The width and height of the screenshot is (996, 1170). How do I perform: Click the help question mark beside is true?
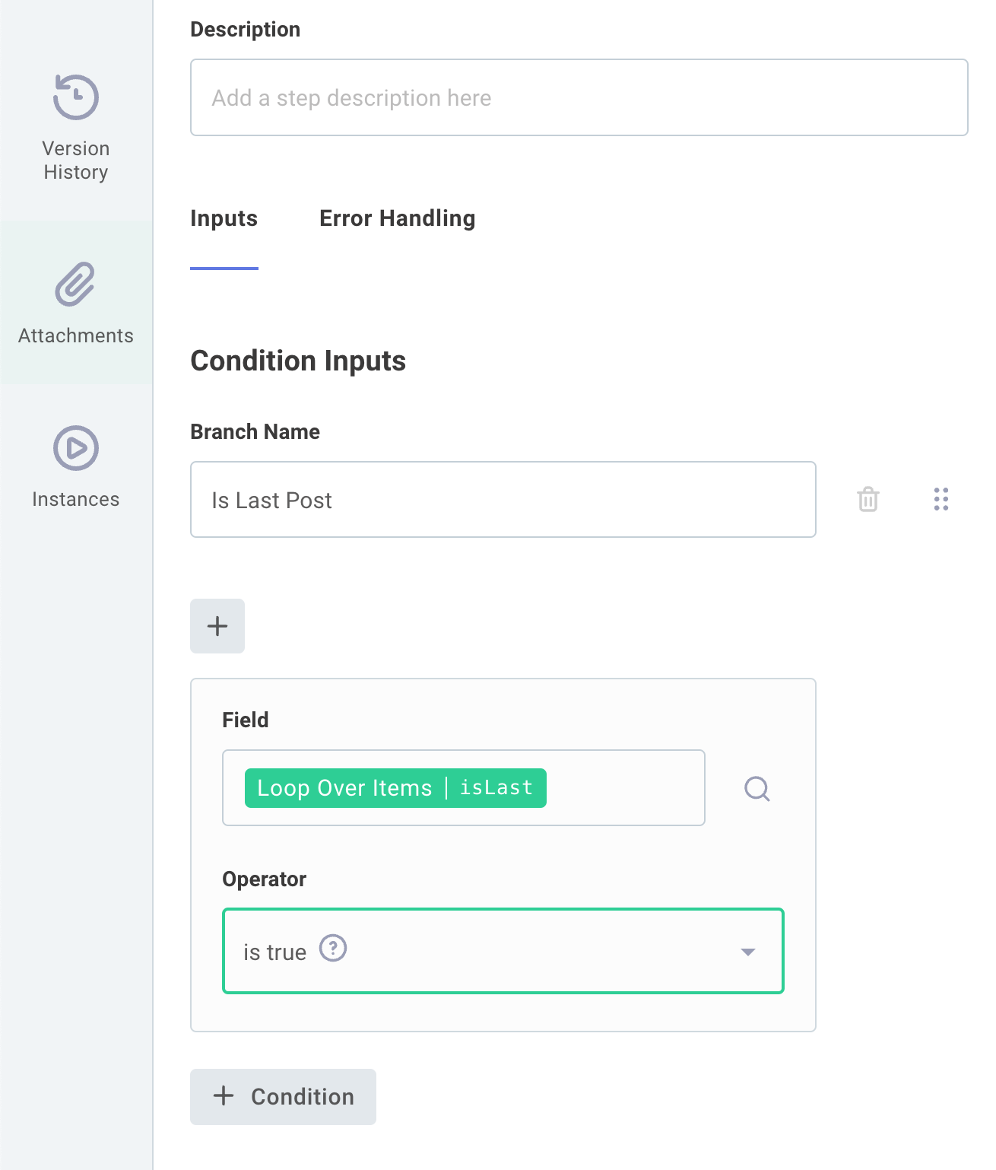click(x=333, y=949)
